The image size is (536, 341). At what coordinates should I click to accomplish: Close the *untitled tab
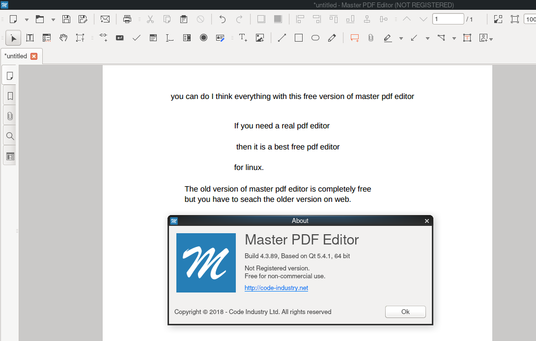[x=34, y=56]
